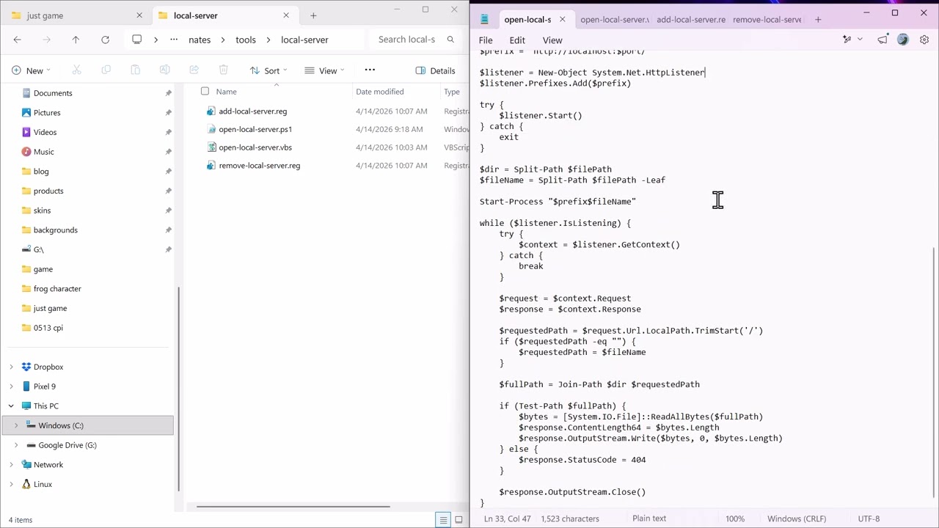Open the Explorer toolbar See more menu
939x528 pixels.
(370, 70)
